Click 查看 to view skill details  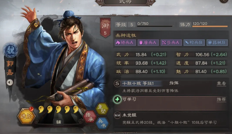(x=221, y=83)
